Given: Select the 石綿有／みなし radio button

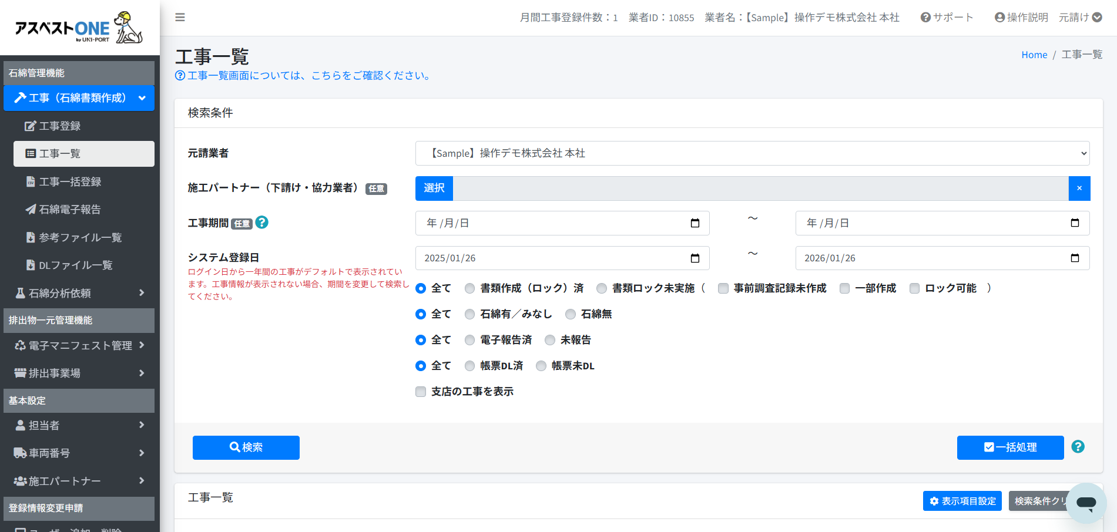Looking at the screenshot, I should coord(469,314).
